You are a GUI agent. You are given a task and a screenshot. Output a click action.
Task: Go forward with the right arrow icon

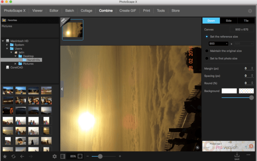31,157
